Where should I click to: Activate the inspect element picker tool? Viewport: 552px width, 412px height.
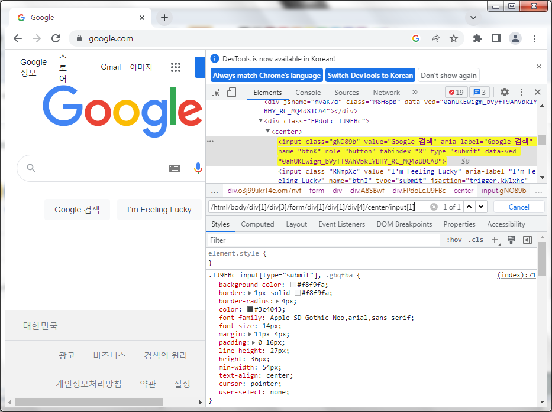(x=216, y=93)
